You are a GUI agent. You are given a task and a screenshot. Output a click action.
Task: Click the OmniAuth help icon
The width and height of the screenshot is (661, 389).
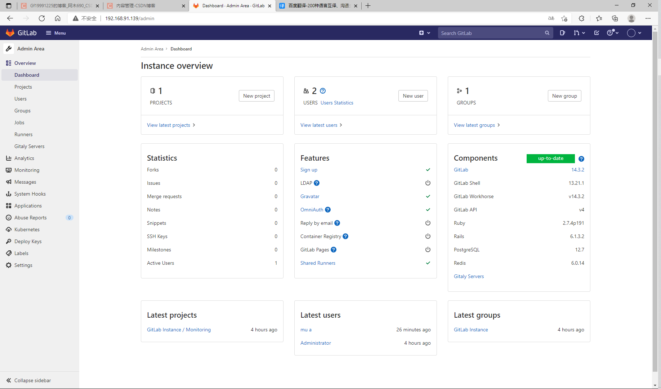click(x=328, y=210)
